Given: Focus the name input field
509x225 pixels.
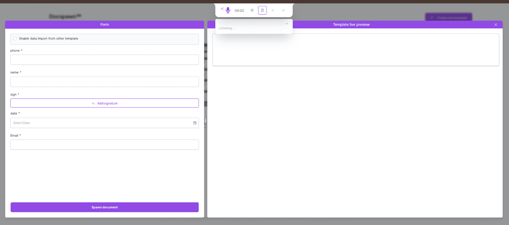Looking at the screenshot, I should click(104, 82).
